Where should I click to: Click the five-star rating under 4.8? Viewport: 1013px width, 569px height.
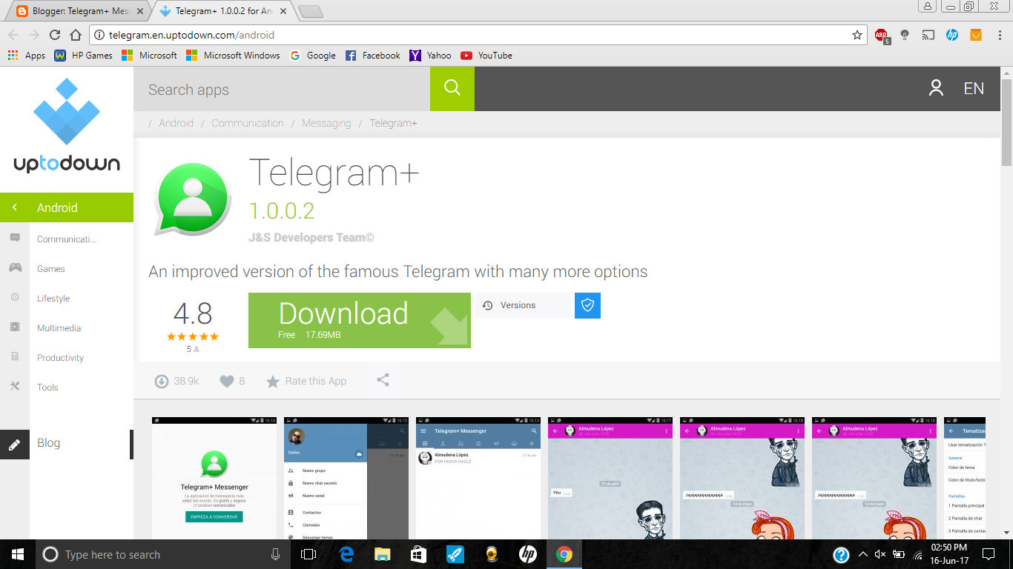coord(193,336)
